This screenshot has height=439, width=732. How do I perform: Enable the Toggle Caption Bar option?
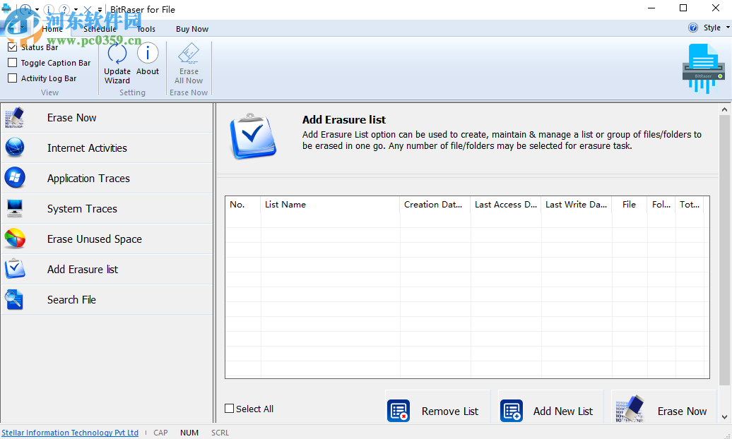click(12, 62)
